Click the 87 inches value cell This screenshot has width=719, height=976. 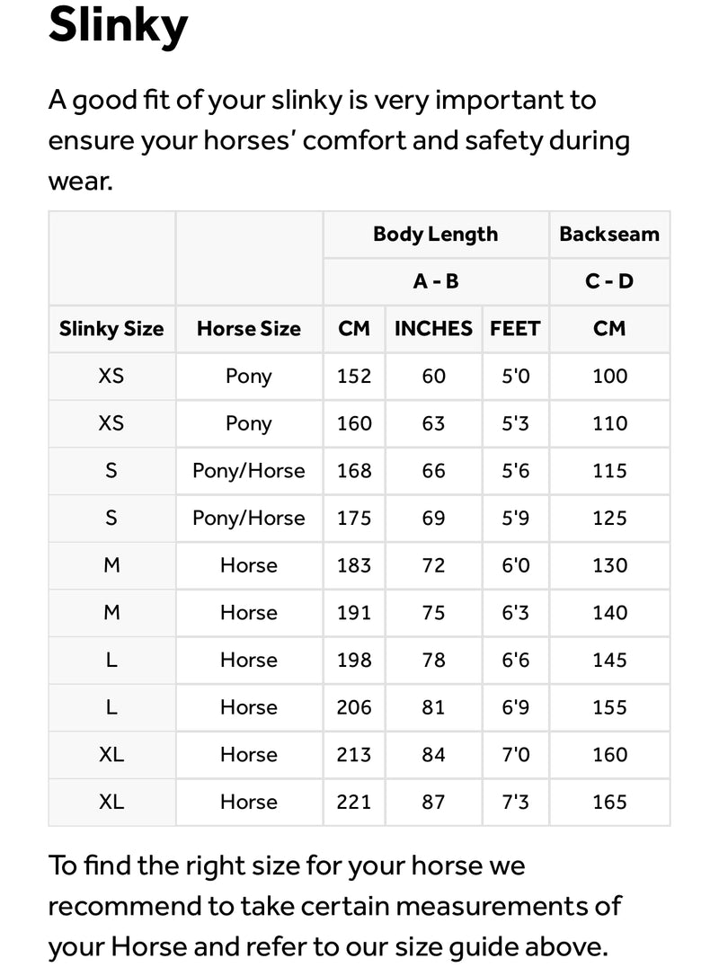pyautogui.click(x=433, y=802)
